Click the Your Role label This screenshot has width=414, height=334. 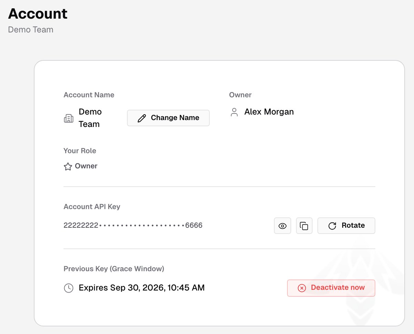tap(80, 151)
